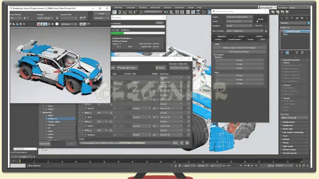319x179 pixels.
Task: Expand the Motion Blur rollout
Action: 295,129
